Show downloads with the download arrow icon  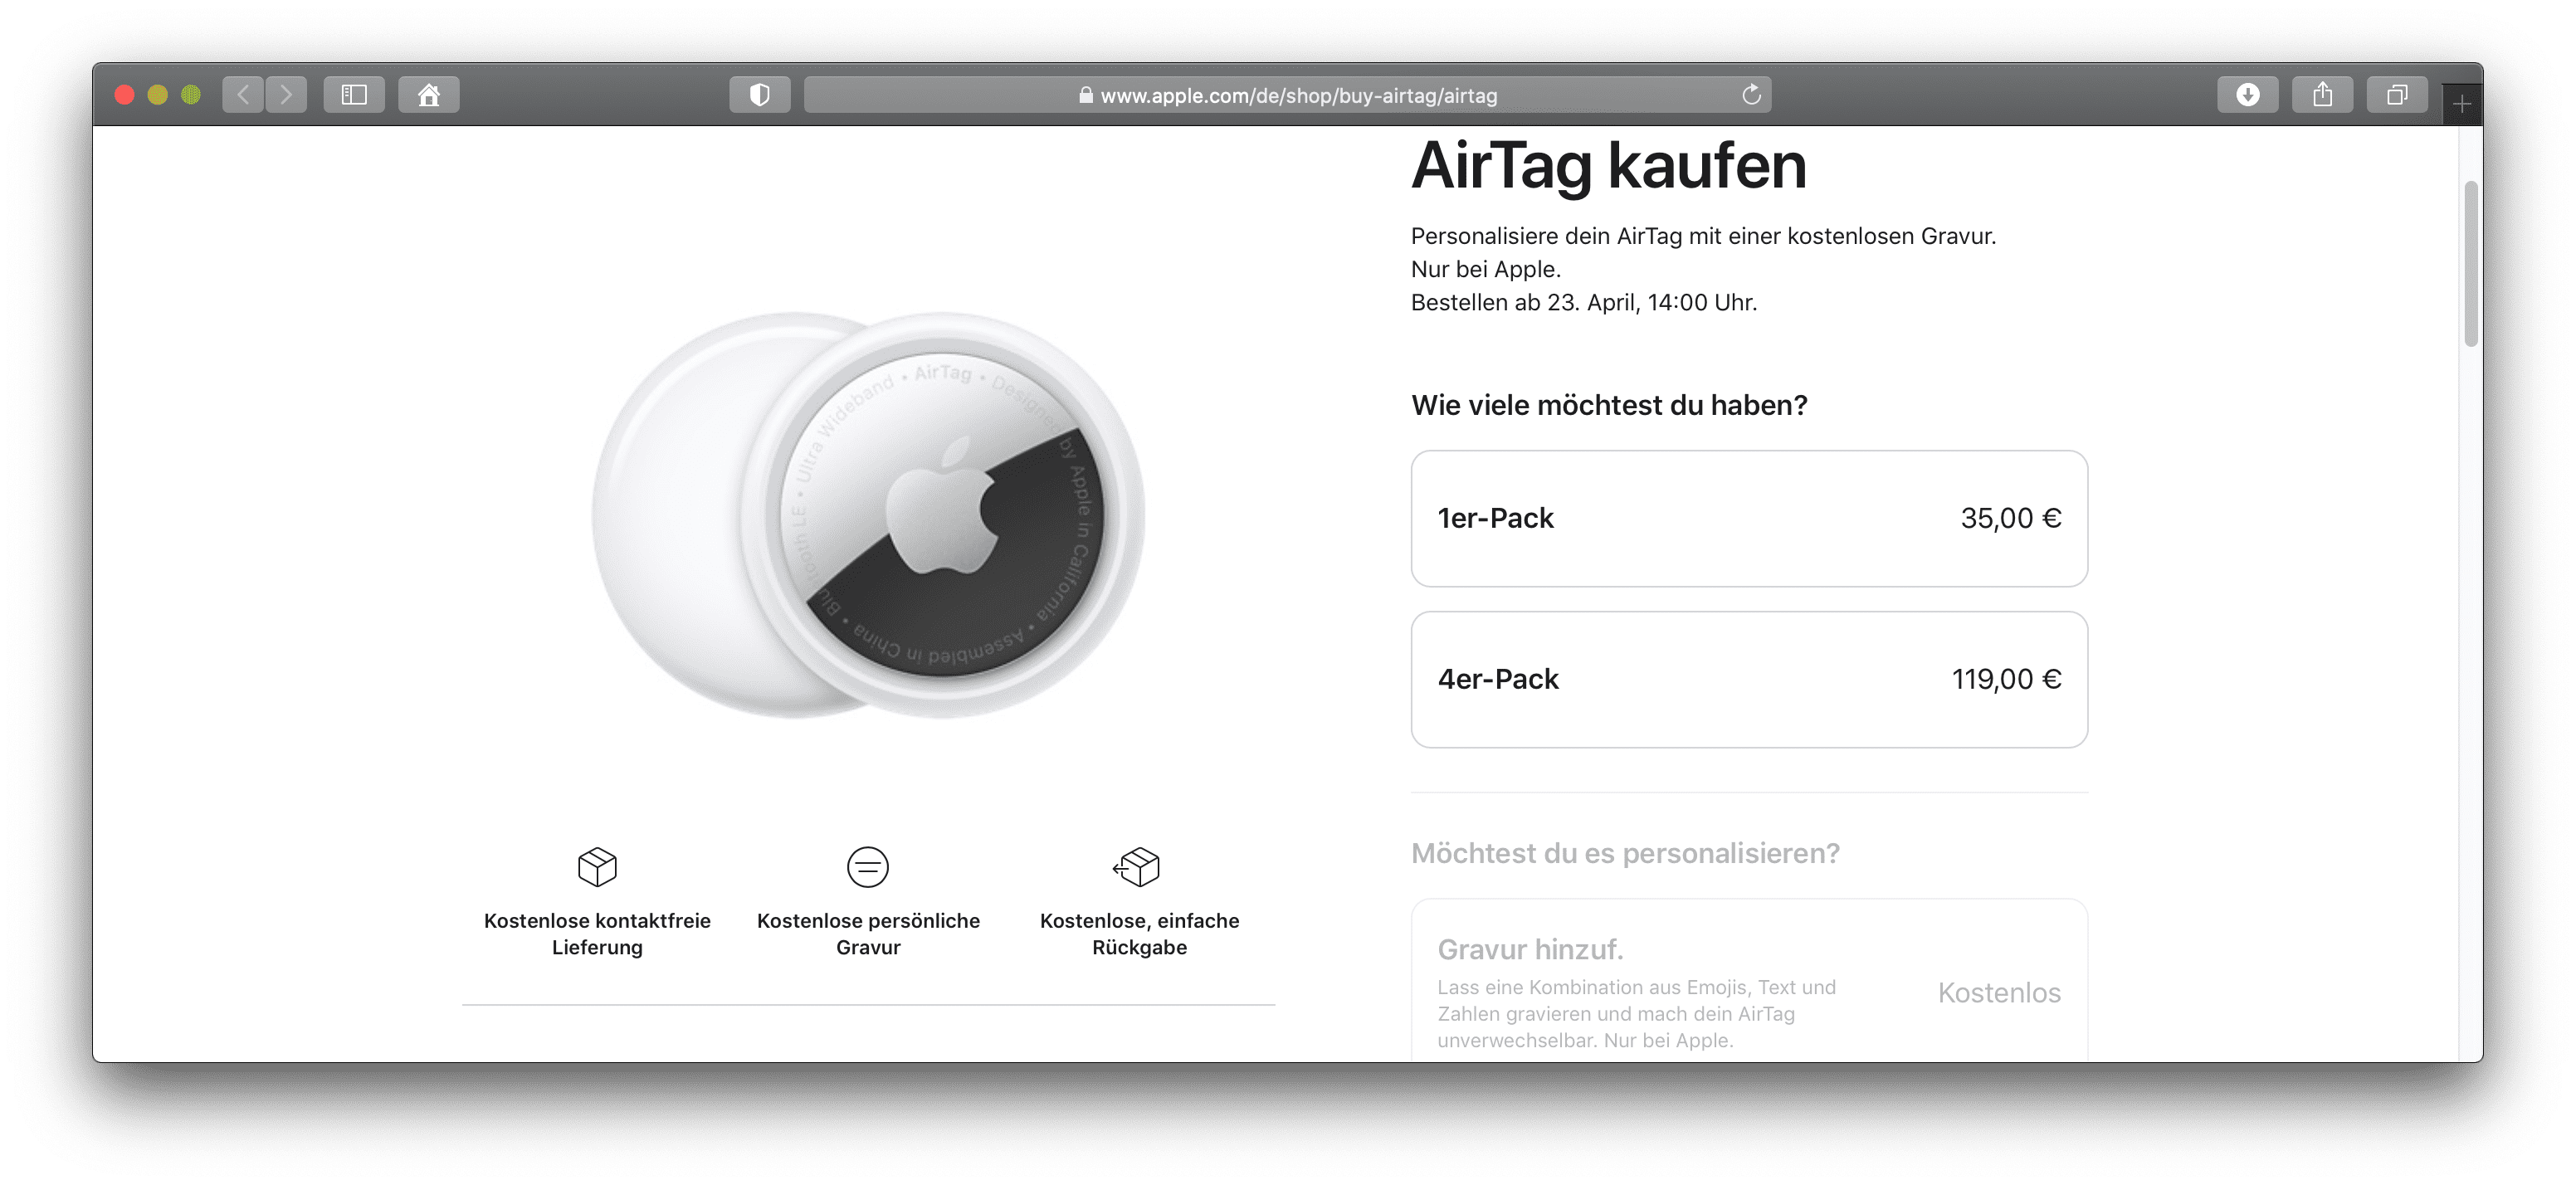coord(2248,95)
